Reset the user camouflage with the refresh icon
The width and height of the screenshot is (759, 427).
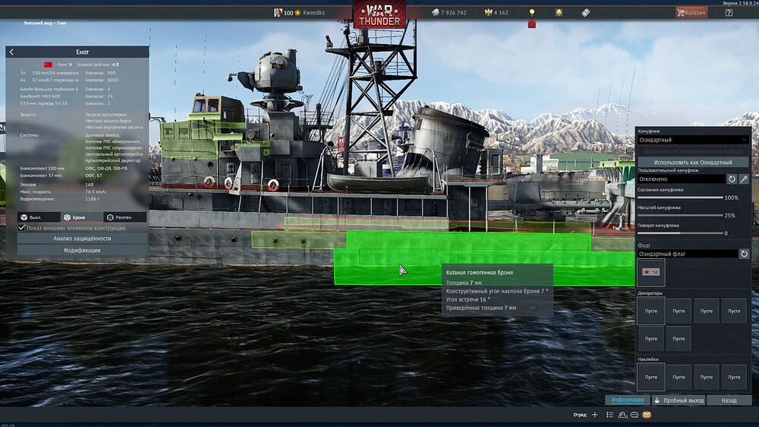(x=732, y=179)
